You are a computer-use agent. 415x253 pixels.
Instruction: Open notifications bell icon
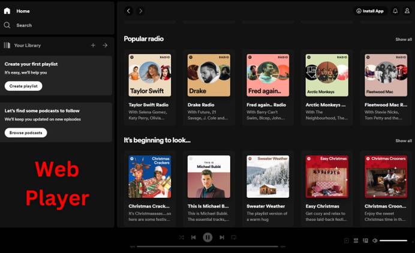coord(395,11)
